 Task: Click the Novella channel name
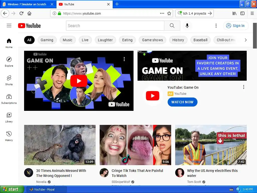41,182
